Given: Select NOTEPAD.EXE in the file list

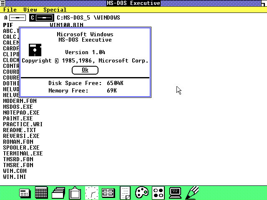Looking at the screenshot, I should click(x=21, y=112).
